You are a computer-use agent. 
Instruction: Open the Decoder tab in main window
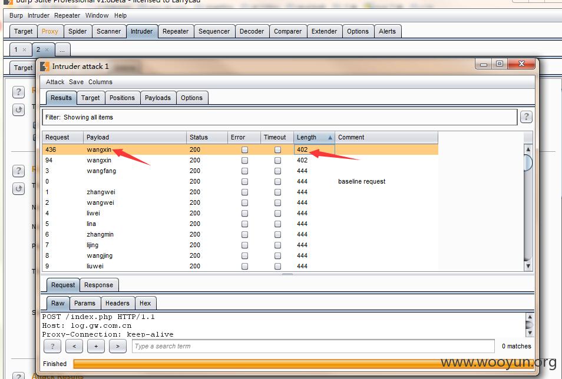point(252,31)
